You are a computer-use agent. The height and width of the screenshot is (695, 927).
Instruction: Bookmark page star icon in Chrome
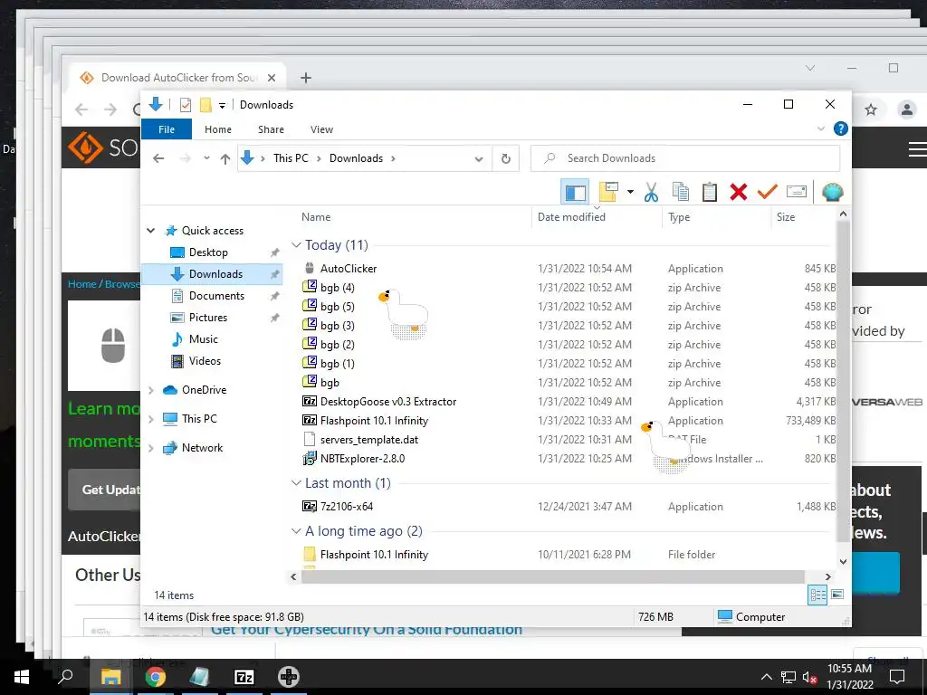pyautogui.click(x=871, y=109)
